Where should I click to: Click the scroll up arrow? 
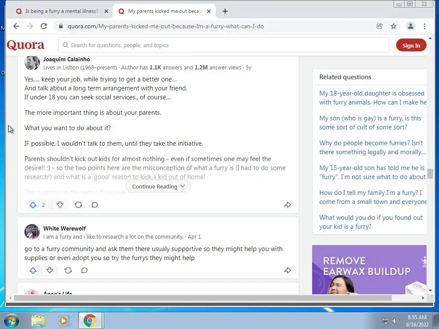pos(430,38)
